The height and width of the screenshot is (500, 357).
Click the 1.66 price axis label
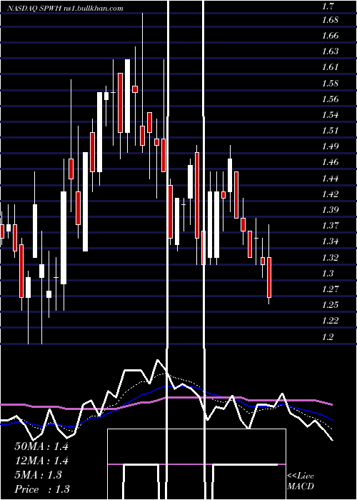330,36
